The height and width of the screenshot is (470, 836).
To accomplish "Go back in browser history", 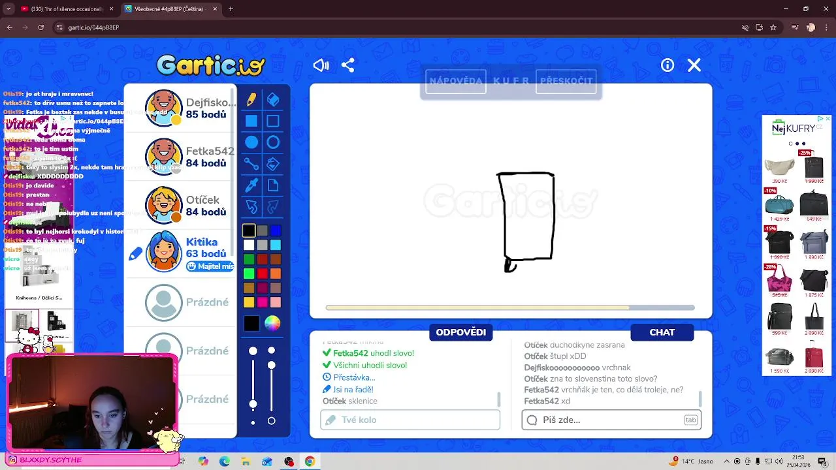I will [x=10, y=27].
